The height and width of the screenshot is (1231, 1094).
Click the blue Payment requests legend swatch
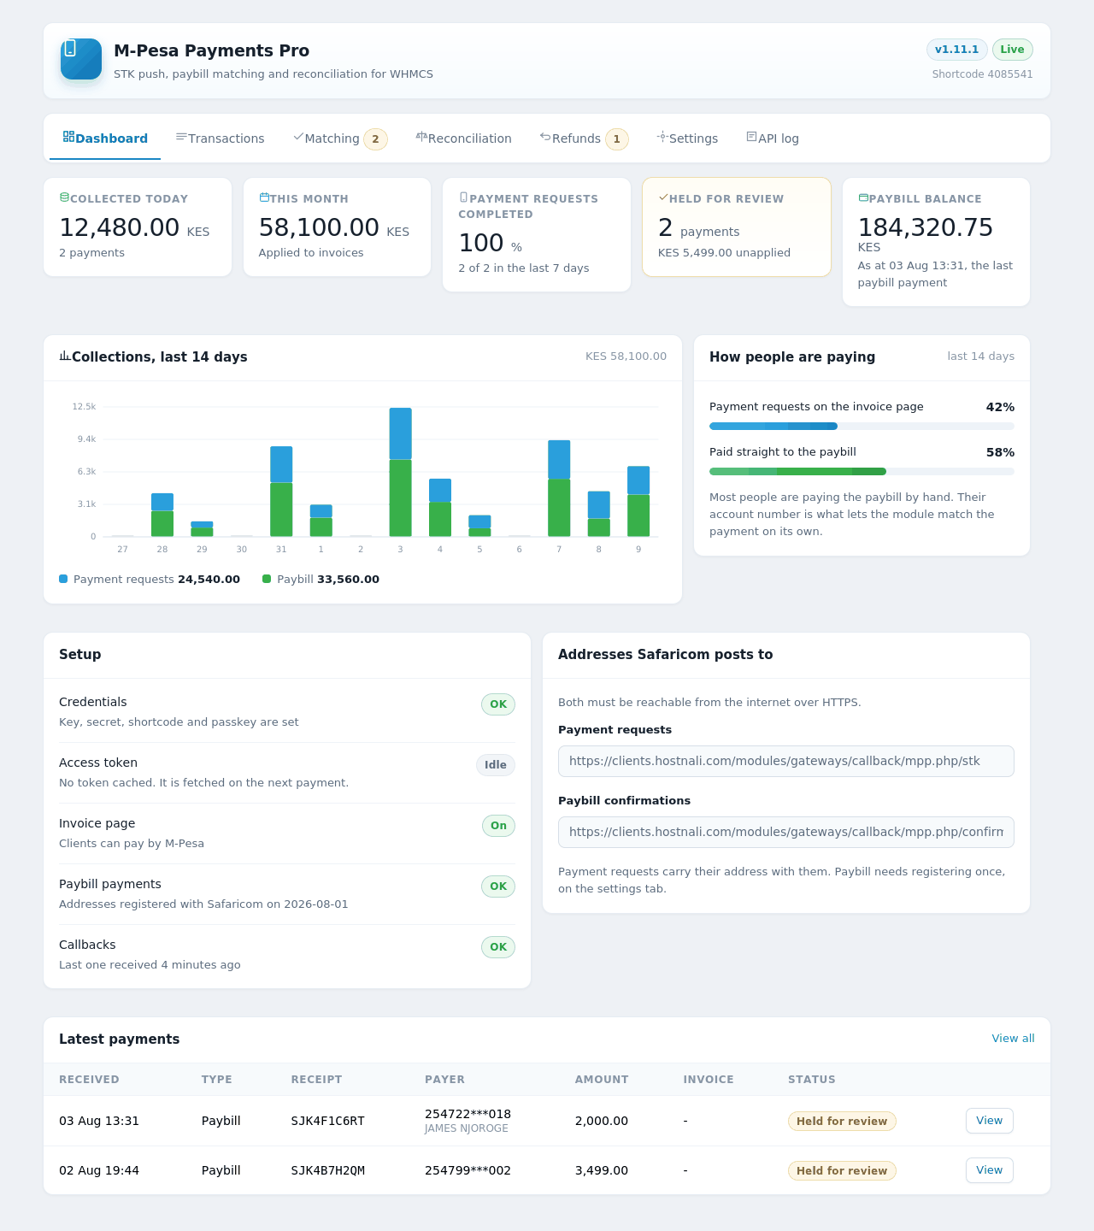63,580
